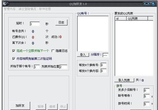Click the 列表开始位置 input field

63,67
